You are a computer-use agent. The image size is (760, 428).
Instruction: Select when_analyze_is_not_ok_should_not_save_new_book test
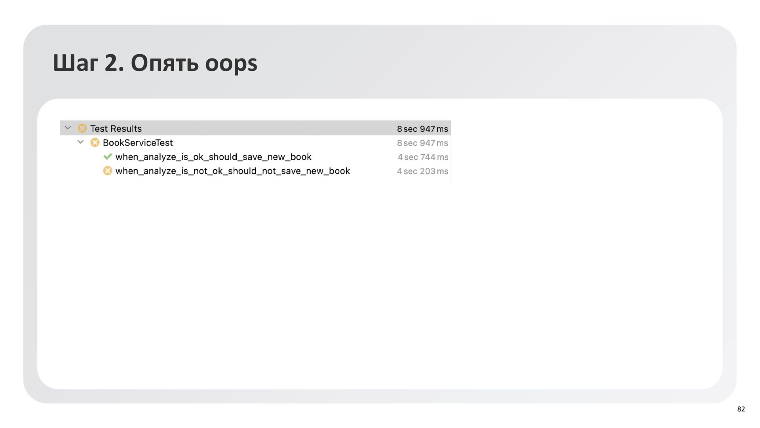(233, 171)
